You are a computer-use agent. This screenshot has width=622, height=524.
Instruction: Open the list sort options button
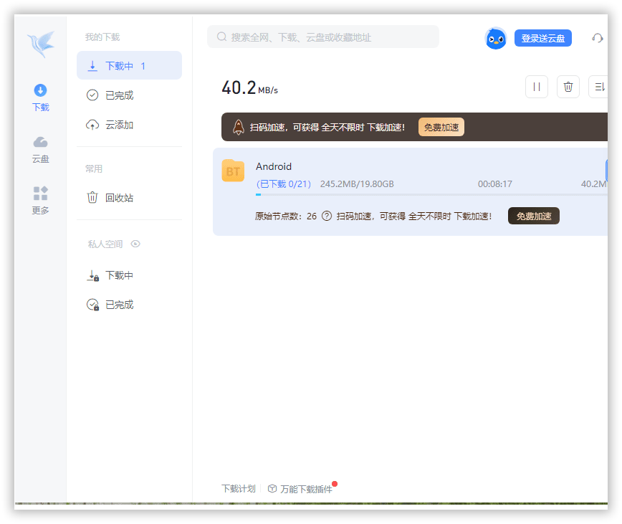click(598, 87)
